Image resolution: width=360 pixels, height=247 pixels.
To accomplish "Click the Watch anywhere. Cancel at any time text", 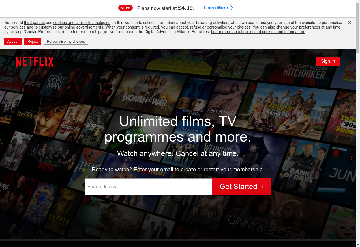I will pos(178,153).
